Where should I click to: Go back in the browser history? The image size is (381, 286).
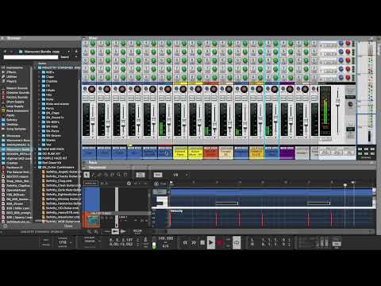(5, 52)
